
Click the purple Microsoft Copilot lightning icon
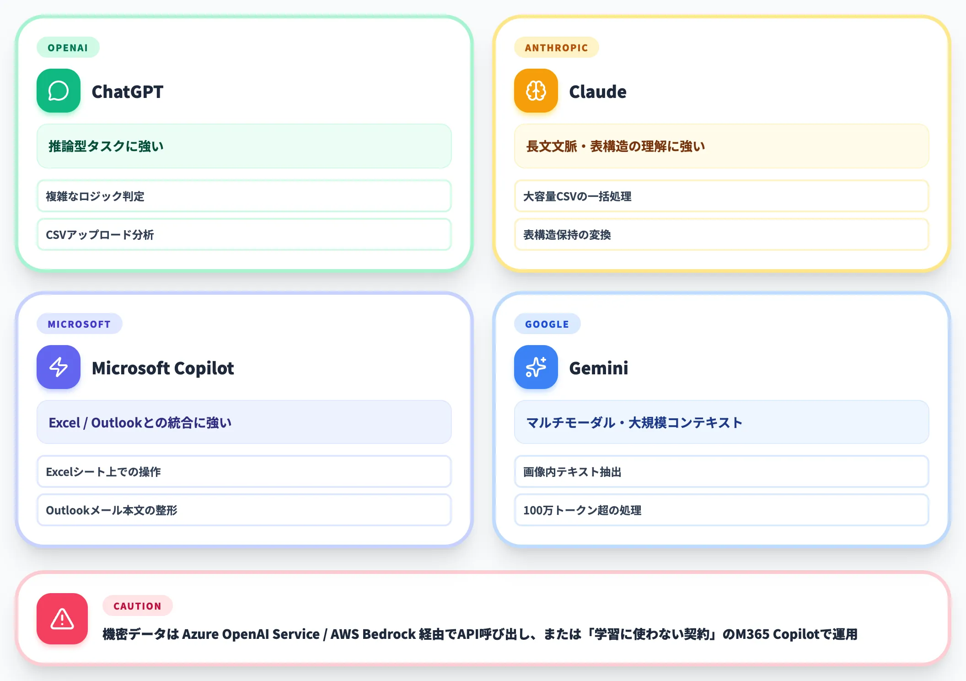point(59,367)
